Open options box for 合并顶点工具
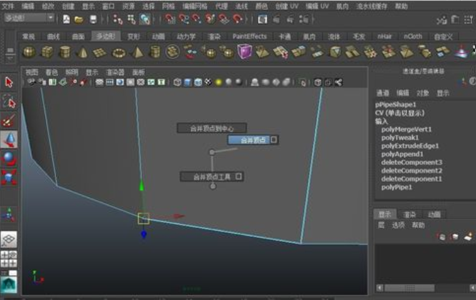476x300 pixels. (238, 177)
